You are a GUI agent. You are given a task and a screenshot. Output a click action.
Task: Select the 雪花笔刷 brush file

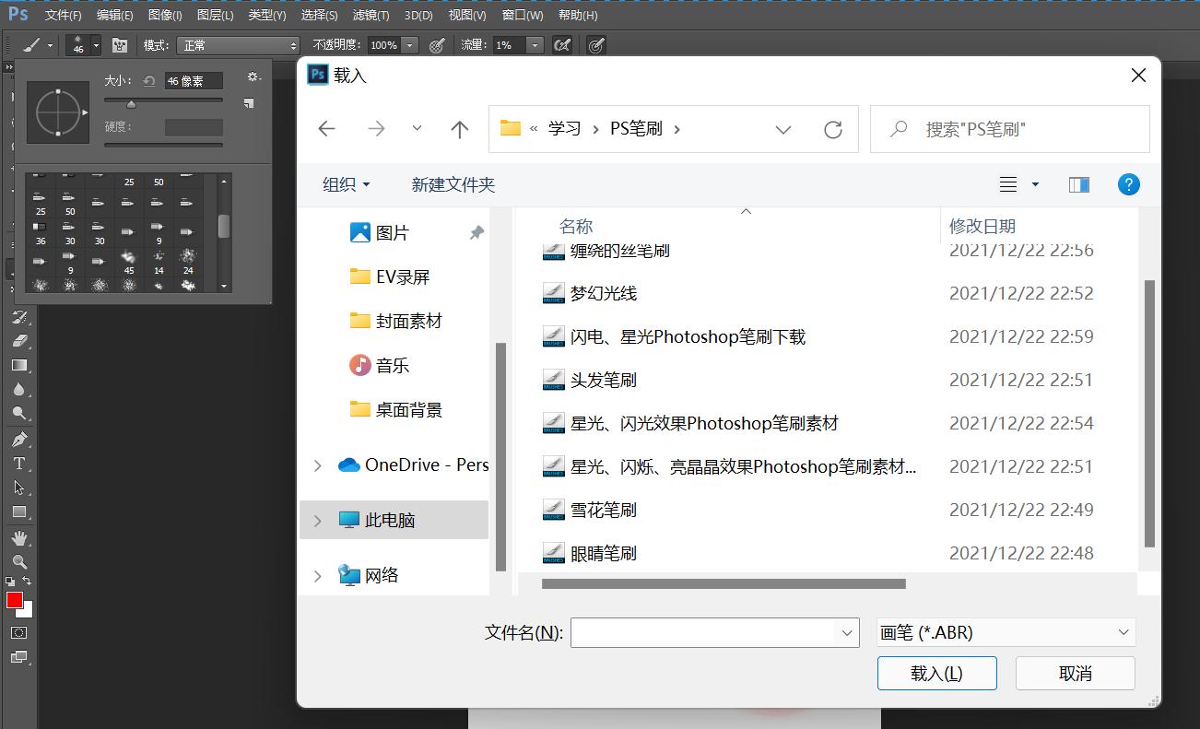(604, 510)
